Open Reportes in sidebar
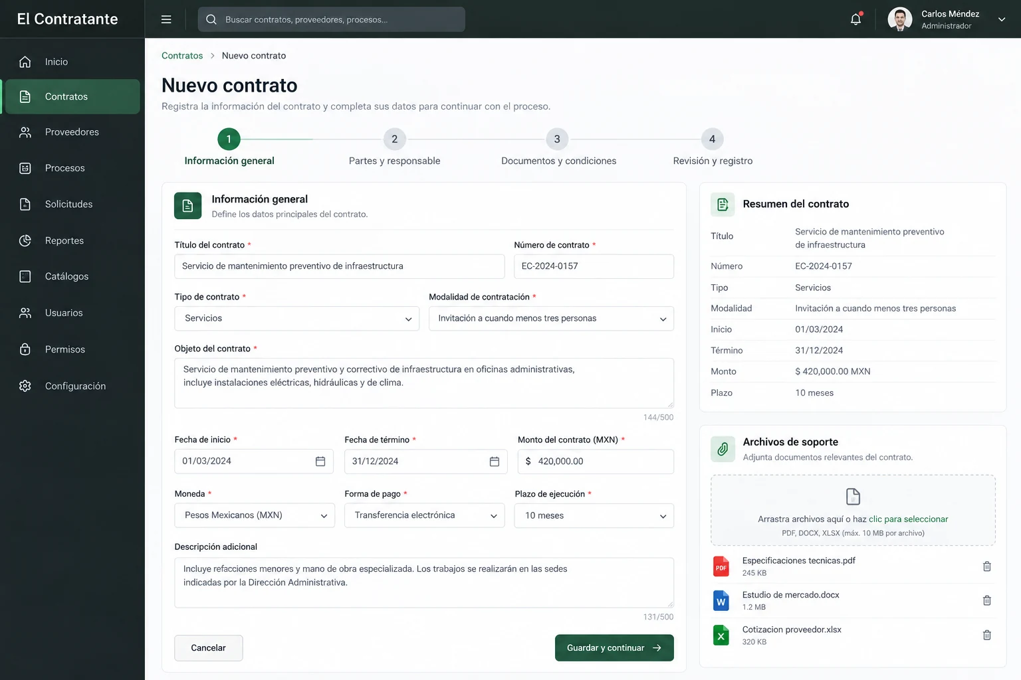Screen dimensions: 1021x680 71,240
